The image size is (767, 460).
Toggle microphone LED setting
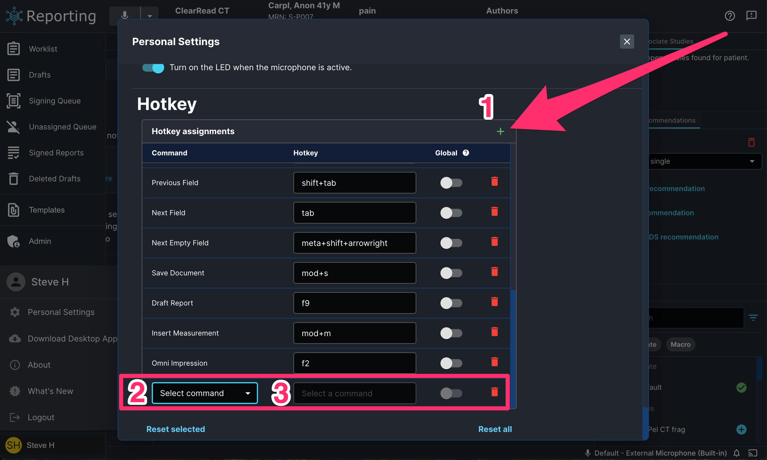[x=153, y=68]
